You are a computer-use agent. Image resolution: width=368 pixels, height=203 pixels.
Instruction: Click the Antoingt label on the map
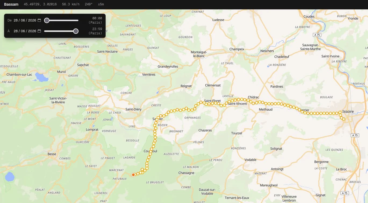click(277, 169)
